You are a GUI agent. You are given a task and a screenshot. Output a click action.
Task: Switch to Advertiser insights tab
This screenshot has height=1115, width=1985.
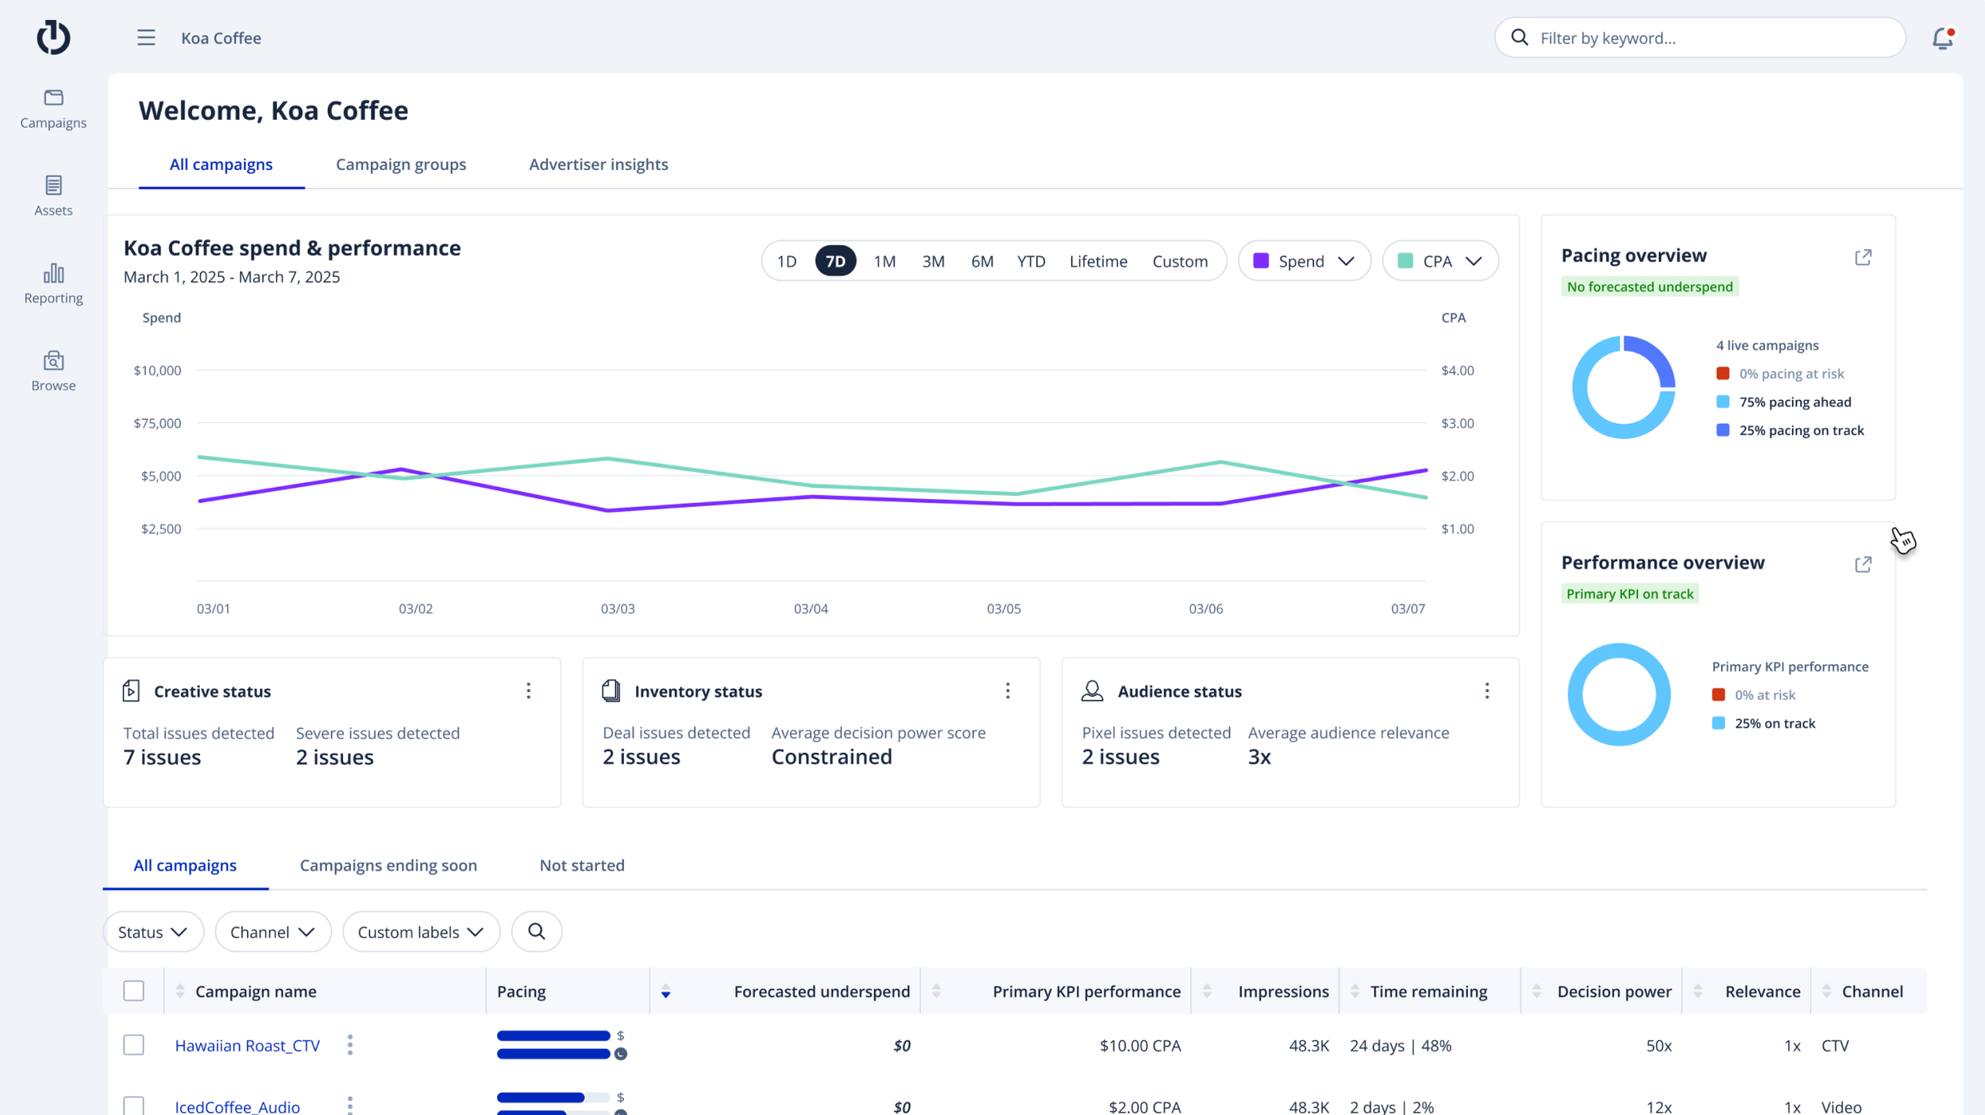(598, 164)
